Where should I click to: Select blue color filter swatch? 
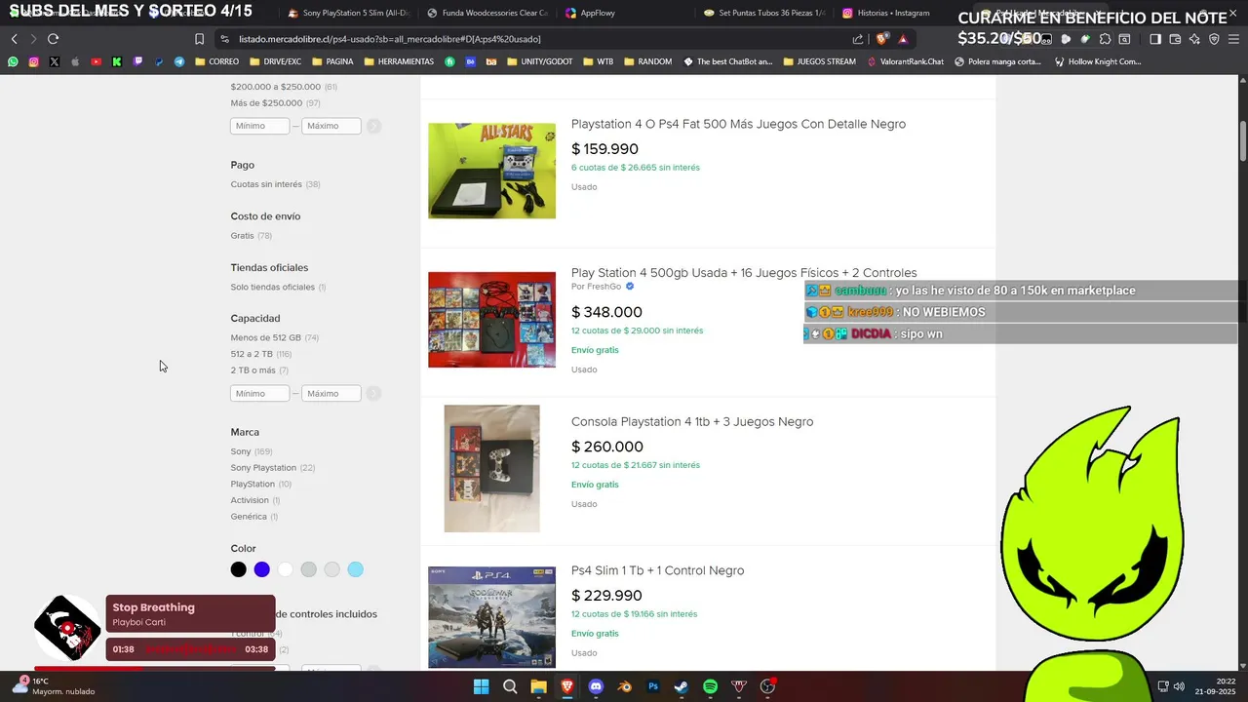pos(262,569)
